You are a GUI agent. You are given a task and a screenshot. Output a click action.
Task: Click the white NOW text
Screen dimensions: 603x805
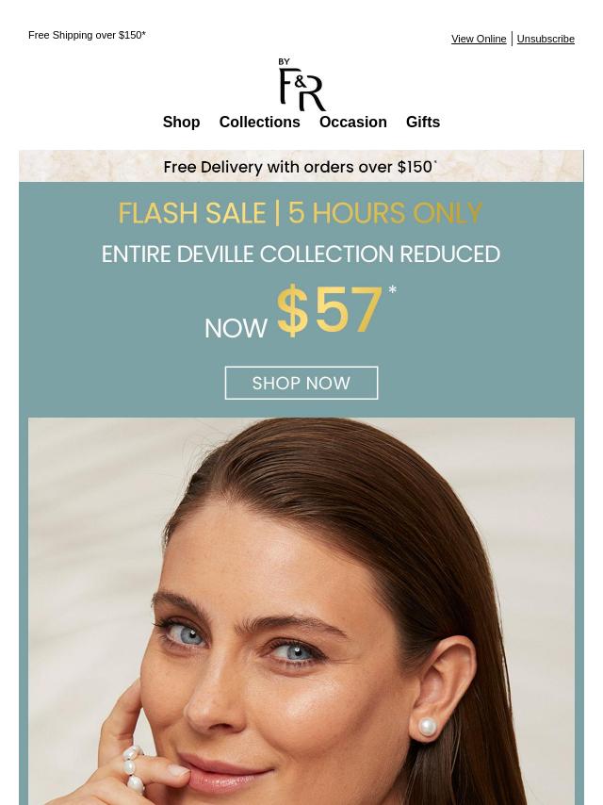coord(236,329)
